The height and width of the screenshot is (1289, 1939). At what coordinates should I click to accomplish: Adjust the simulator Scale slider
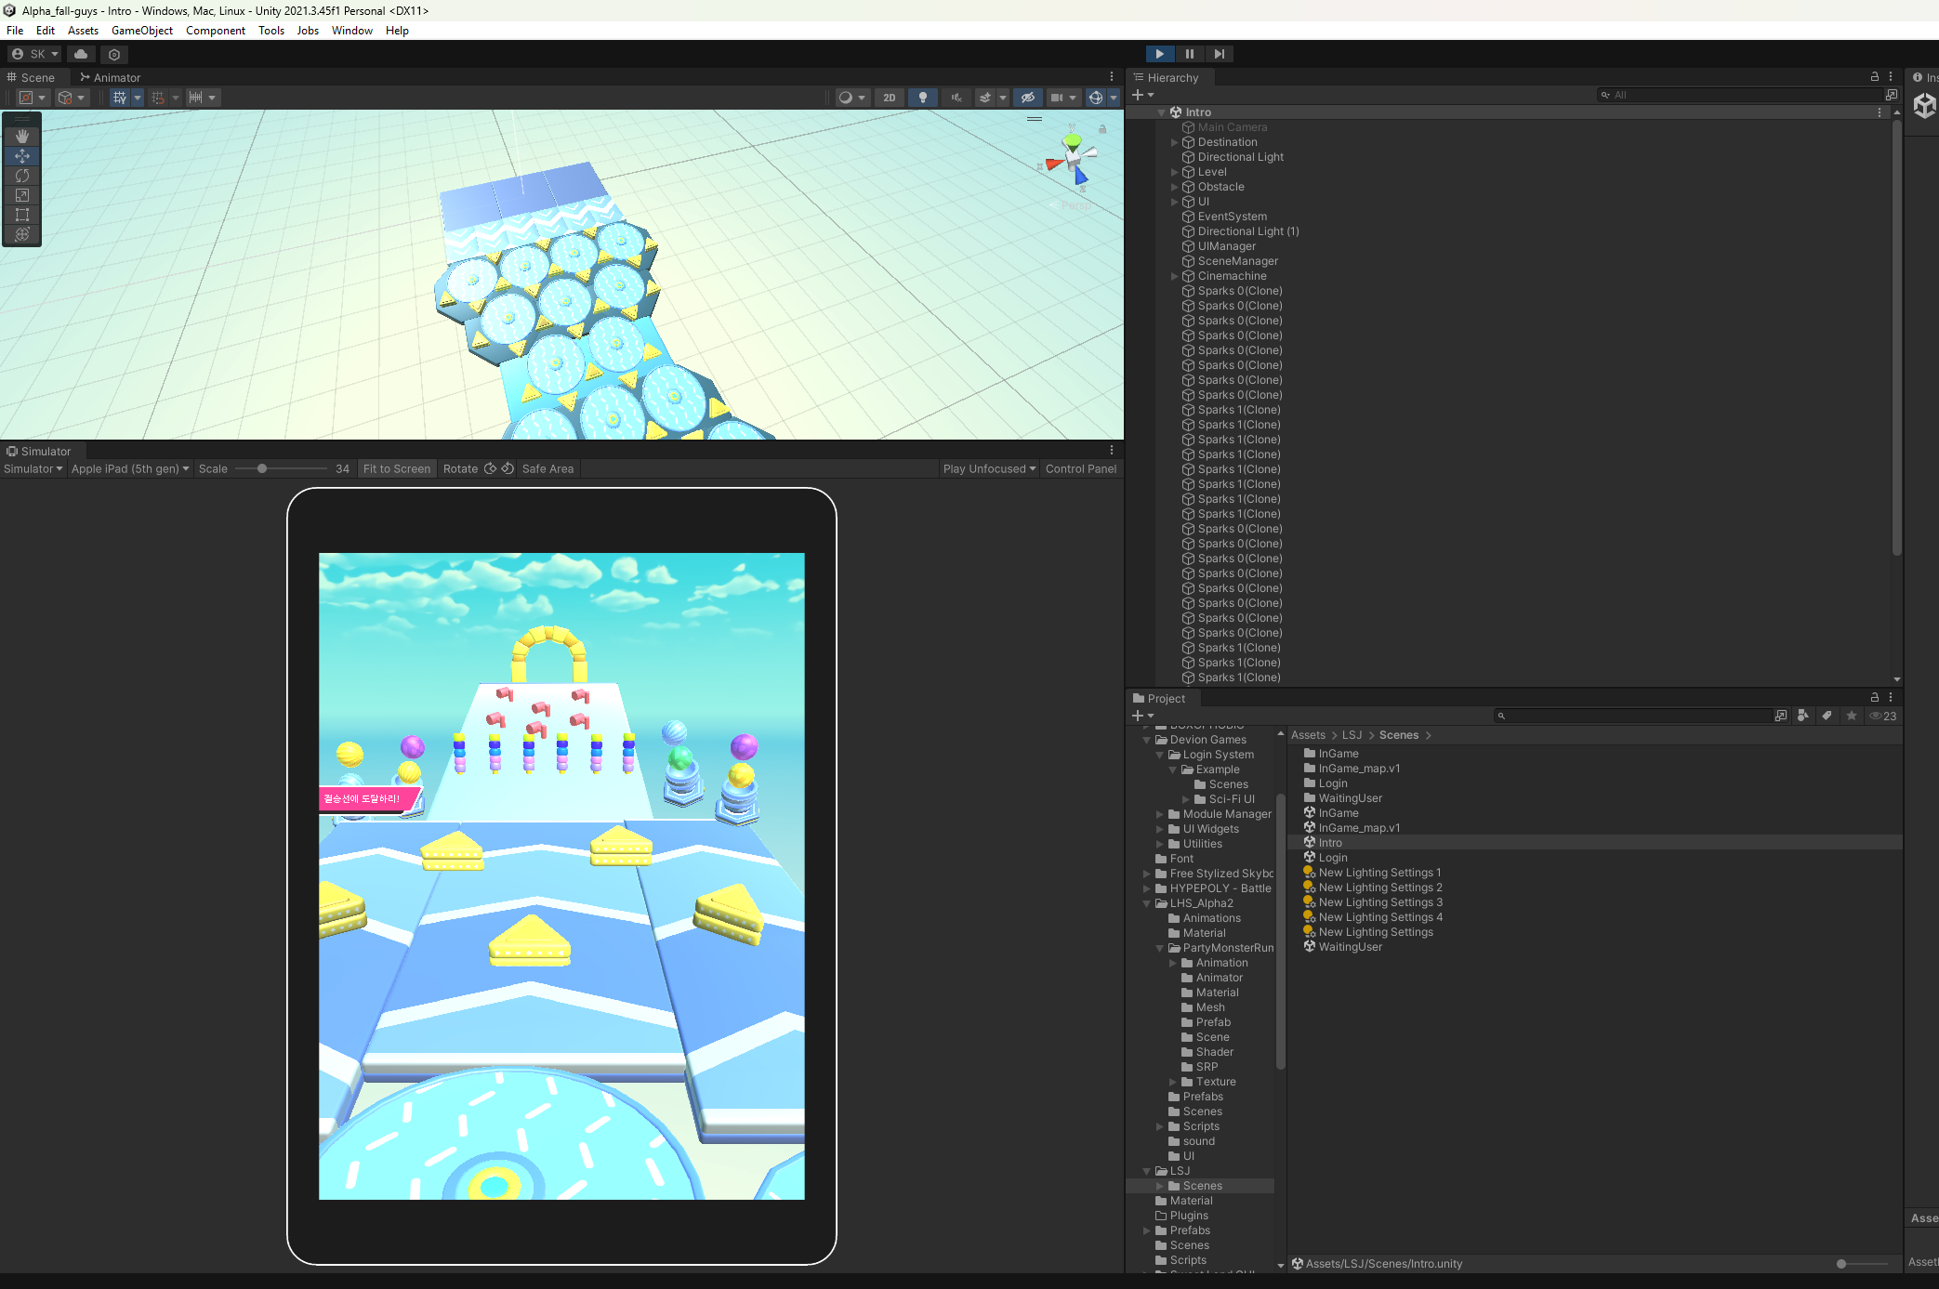262,468
